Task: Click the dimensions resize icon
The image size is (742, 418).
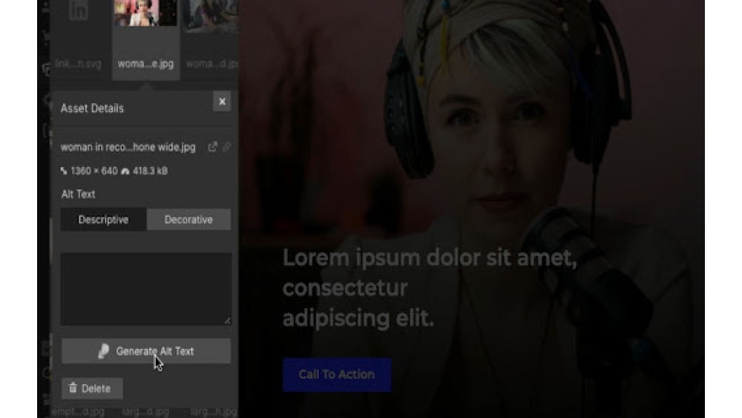Action: point(64,171)
